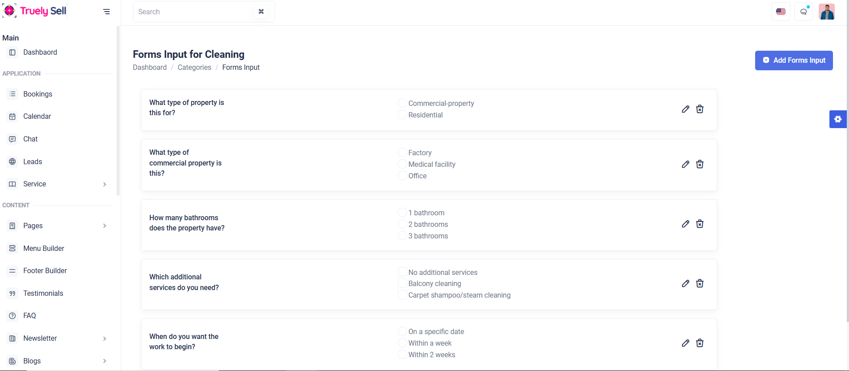The width and height of the screenshot is (849, 371).
Task: Choose the Medical facility radio button
Action: point(402,164)
